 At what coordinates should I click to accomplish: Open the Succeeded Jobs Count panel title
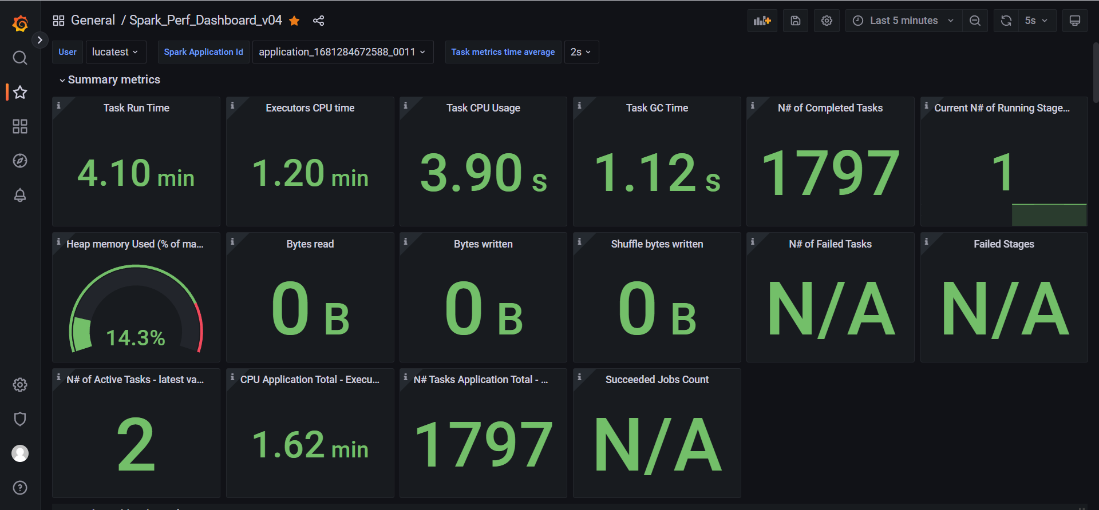[657, 380]
